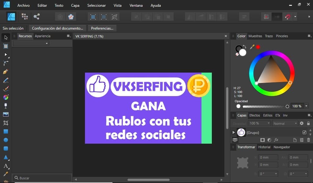
Task: Select the Triangle shape tool
Action: click(x=6, y=157)
